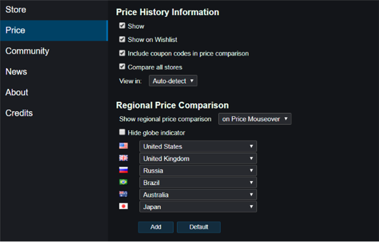Click the Brazil flag icon

123,182
